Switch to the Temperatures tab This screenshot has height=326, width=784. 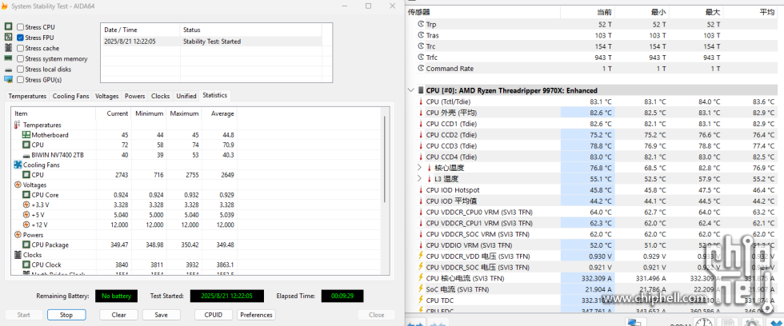27,96
